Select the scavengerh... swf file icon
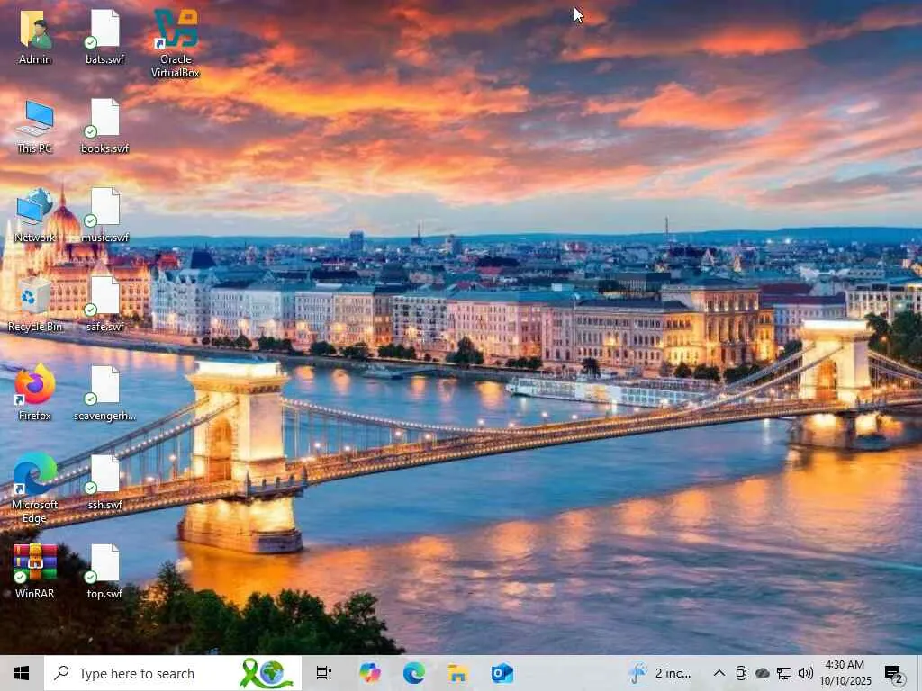 [x=104, y=392]
